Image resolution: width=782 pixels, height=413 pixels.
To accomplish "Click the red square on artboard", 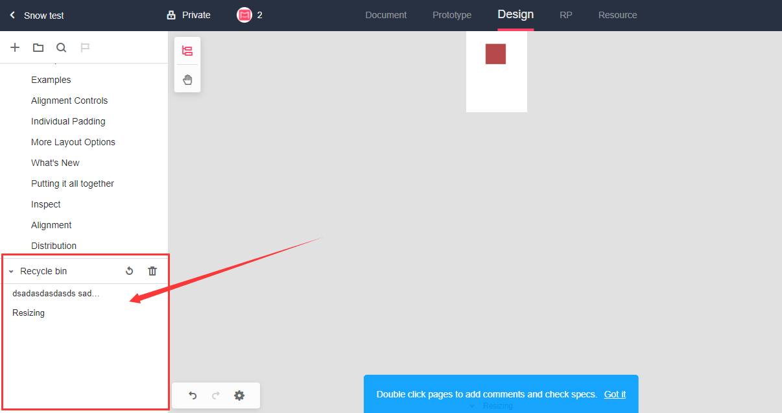I will (x=495, y=54).
